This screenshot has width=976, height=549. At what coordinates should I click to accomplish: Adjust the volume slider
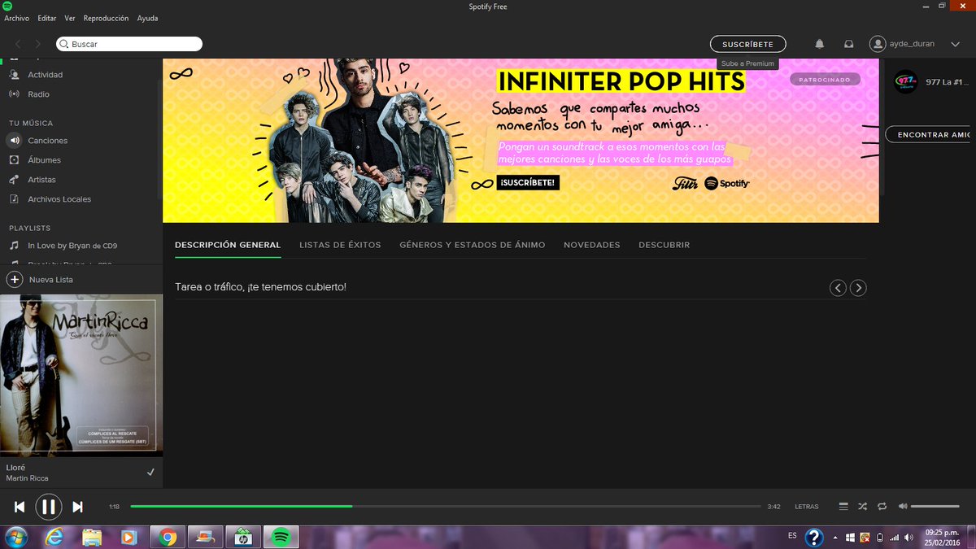point(935,506)
